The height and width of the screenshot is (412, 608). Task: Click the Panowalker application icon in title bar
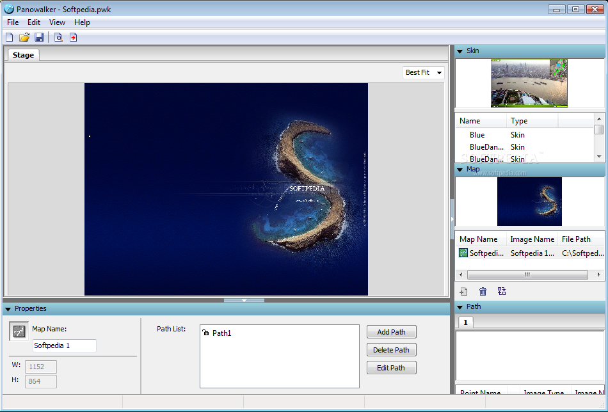pos(9,9)
